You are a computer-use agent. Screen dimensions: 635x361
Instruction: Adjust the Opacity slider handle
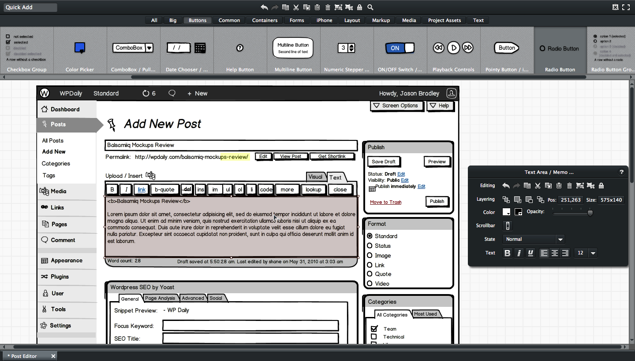point(590,213)
